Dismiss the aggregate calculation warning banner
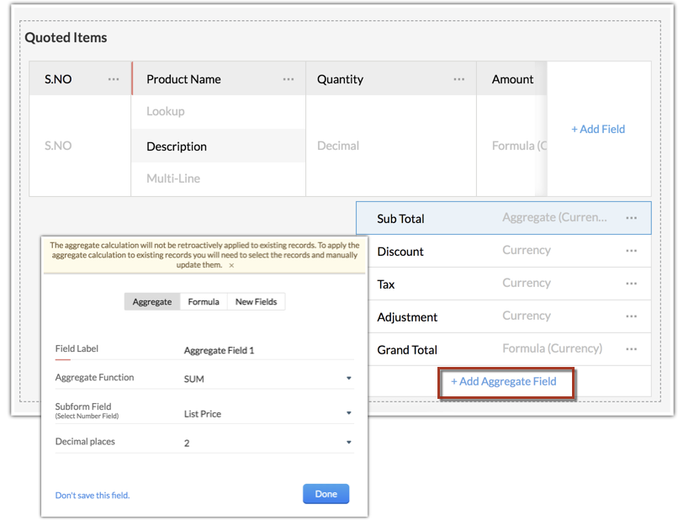 point(231,265)
